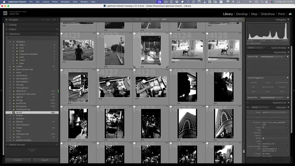
Task: Rotate selected photo clockwise
Action: coord(167,67)
